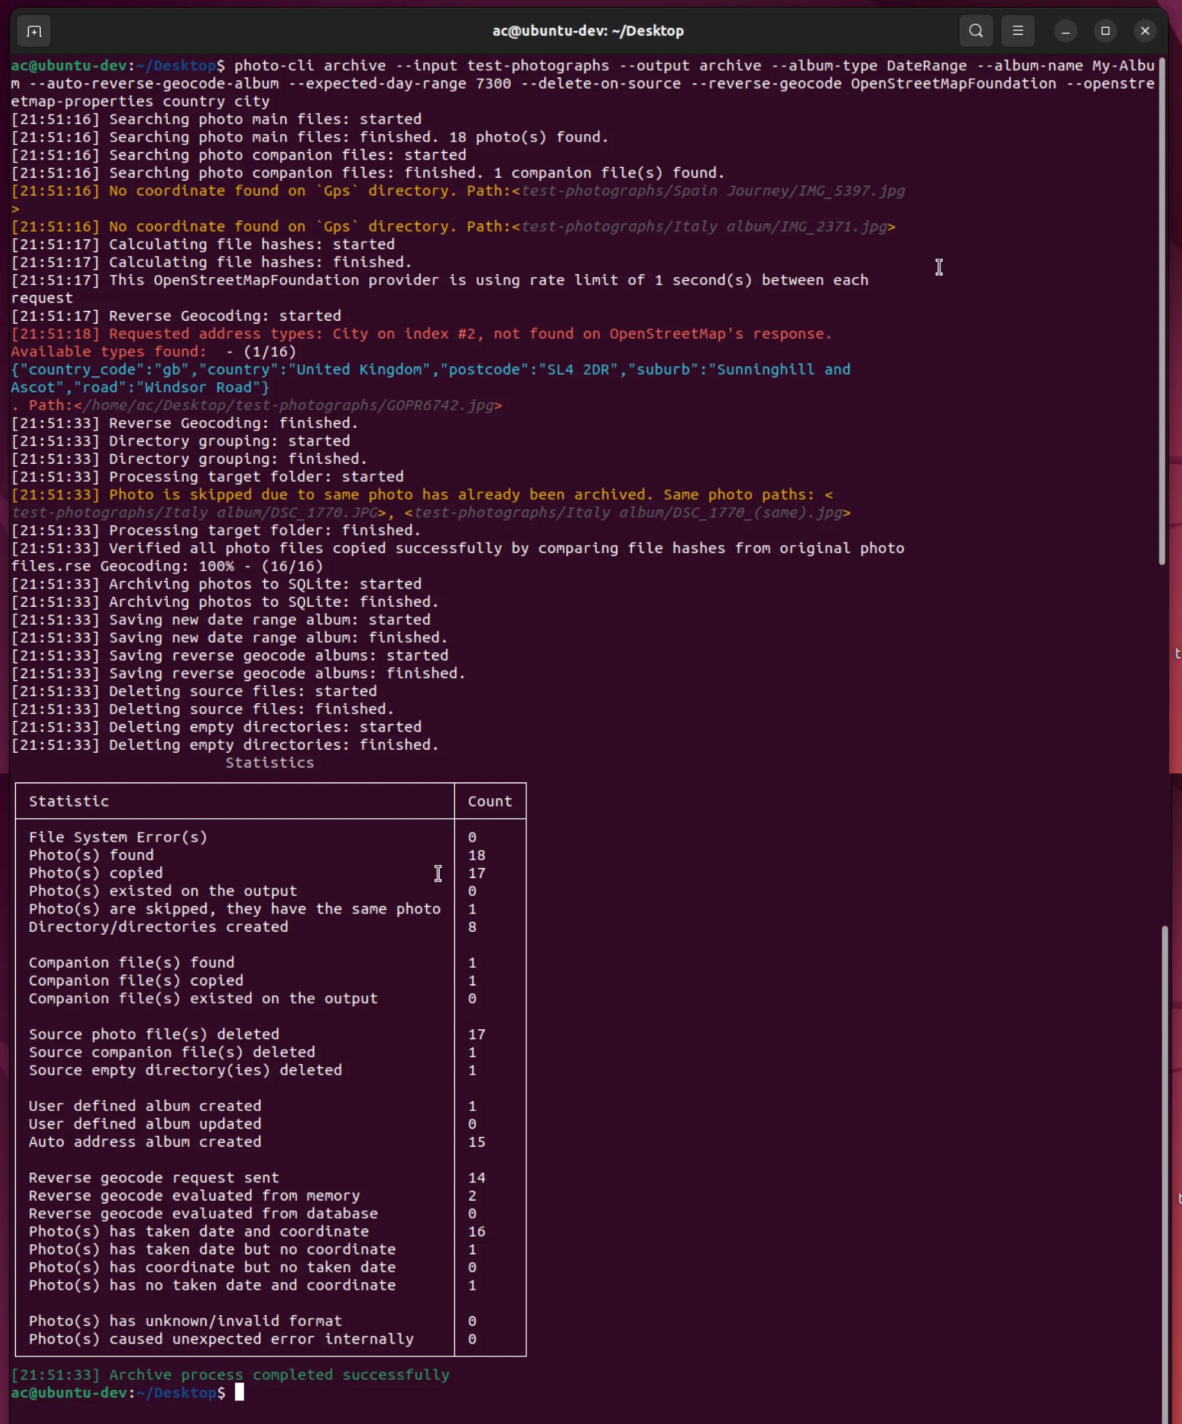The height and width of the screenshot is (1424, 1182).
Task: Click the 'Count' column header
Action: (x=489, y=801)
